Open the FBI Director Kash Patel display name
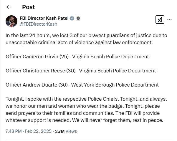Viewport: 177px width, 141px height. coord(44,18)
